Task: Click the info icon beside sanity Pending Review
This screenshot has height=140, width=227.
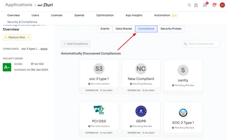Action: coord(173,85)
